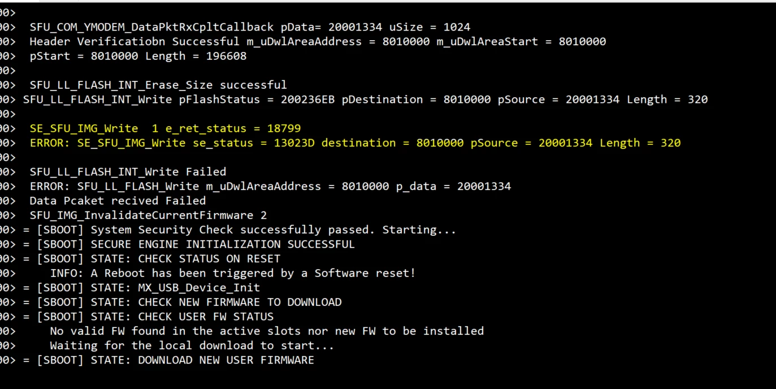Select STATE: MX_USB_Device_Init line

coord(141,288)
